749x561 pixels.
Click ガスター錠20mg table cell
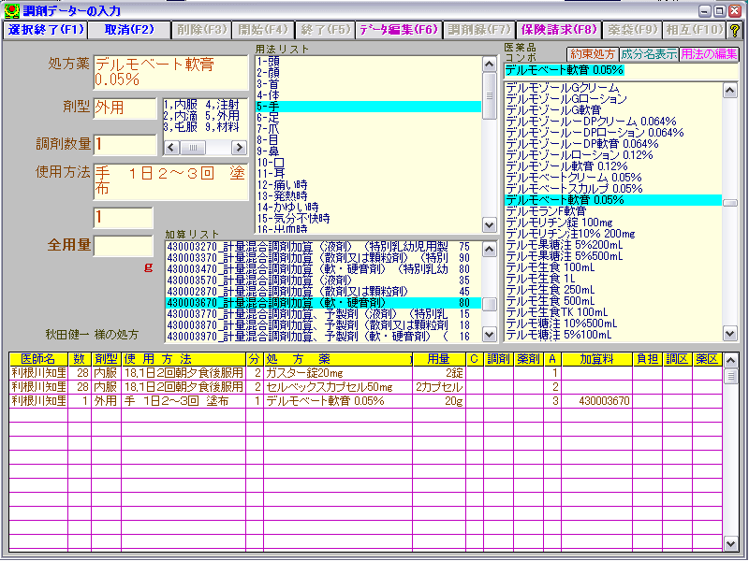click(x=337, y=373)
